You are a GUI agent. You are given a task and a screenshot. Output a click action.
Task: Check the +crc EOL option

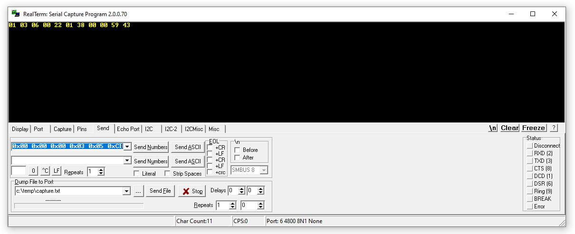point(210,172)
